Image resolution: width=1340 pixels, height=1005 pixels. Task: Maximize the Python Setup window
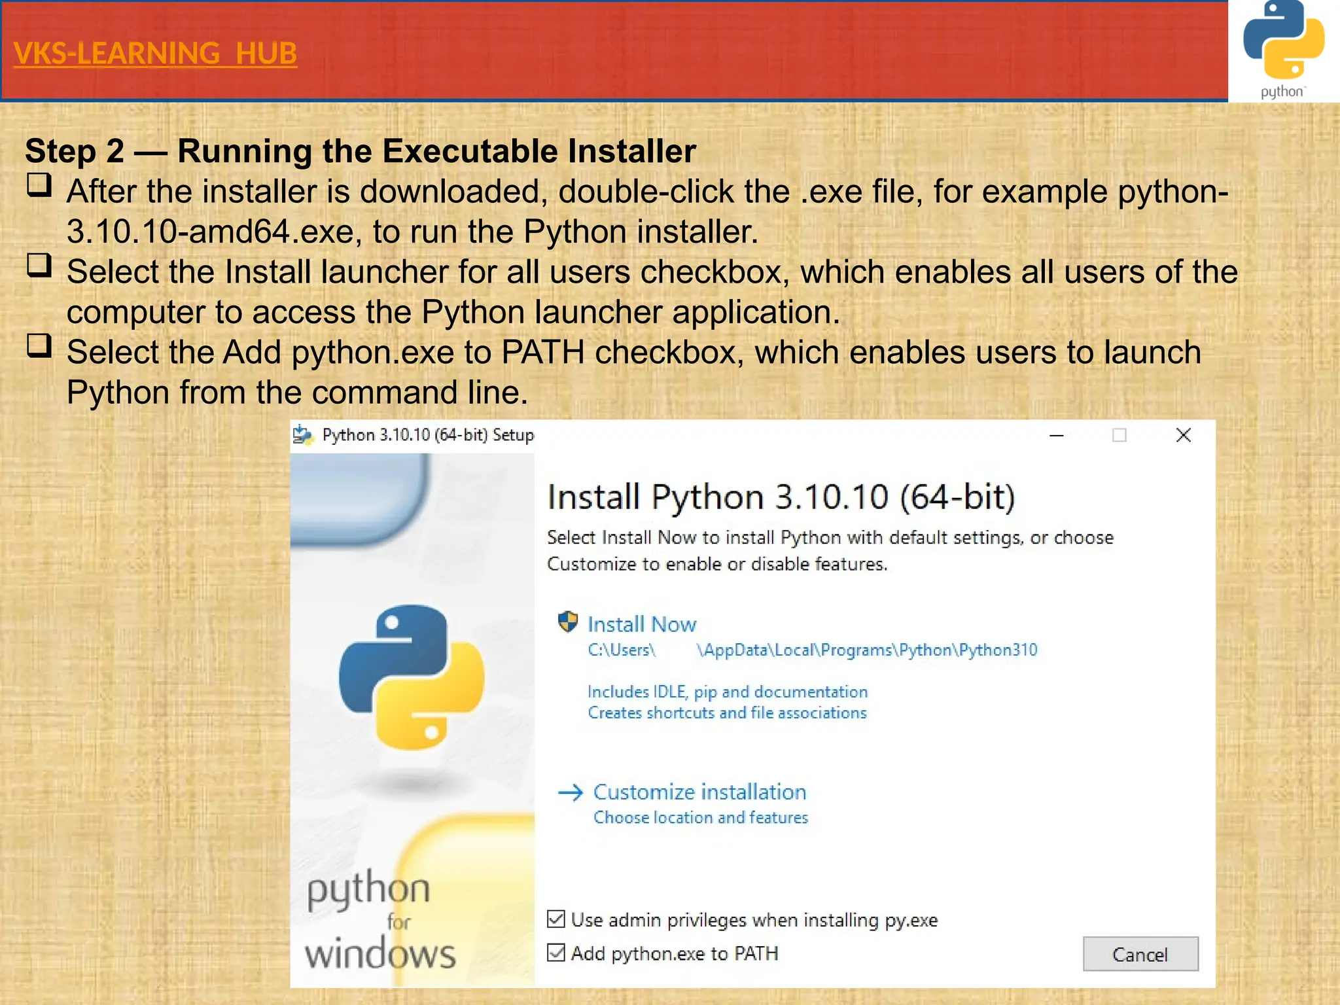(1120, 436)
